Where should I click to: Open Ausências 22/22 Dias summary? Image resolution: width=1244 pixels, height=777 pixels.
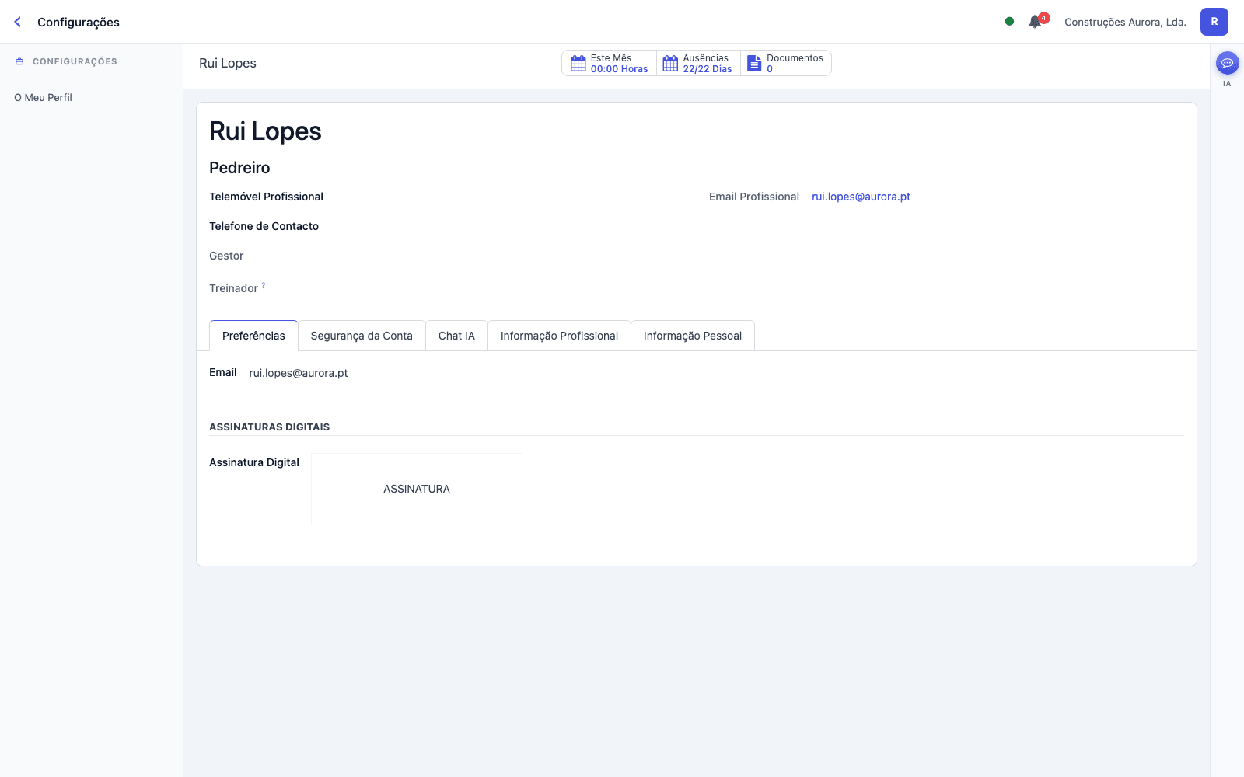click(698, 64)
